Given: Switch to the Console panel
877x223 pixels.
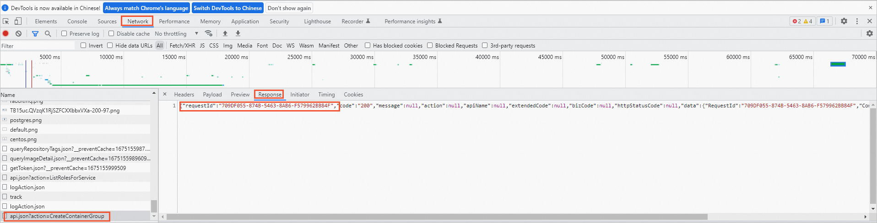Looking at the screenshot, I should 77,21.
